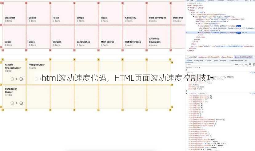This screenshot has width=255, height=151.
Task: Toggle flex badge on the div id app node
Action: click(x=234, y=17)
